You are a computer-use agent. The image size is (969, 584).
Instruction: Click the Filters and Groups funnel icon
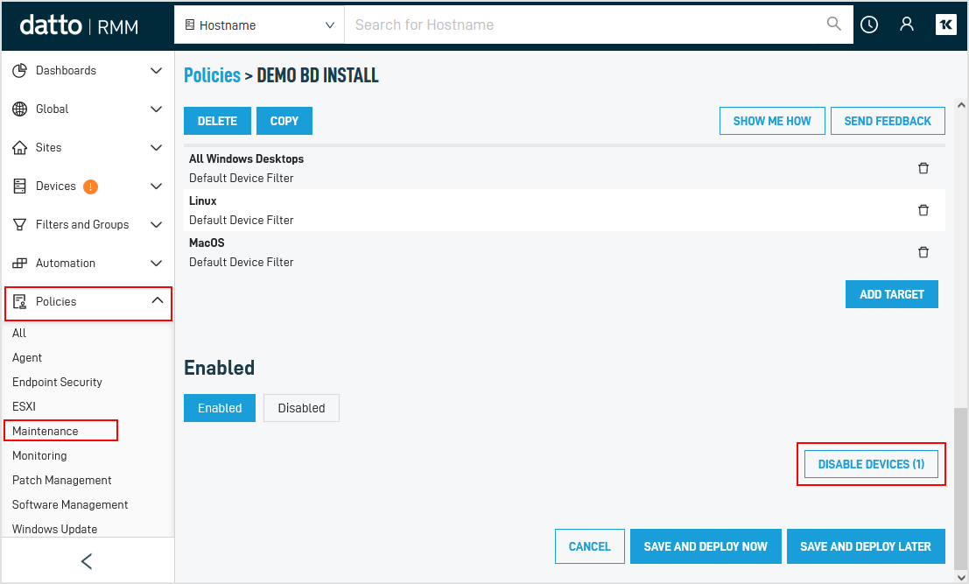point(19,224)
